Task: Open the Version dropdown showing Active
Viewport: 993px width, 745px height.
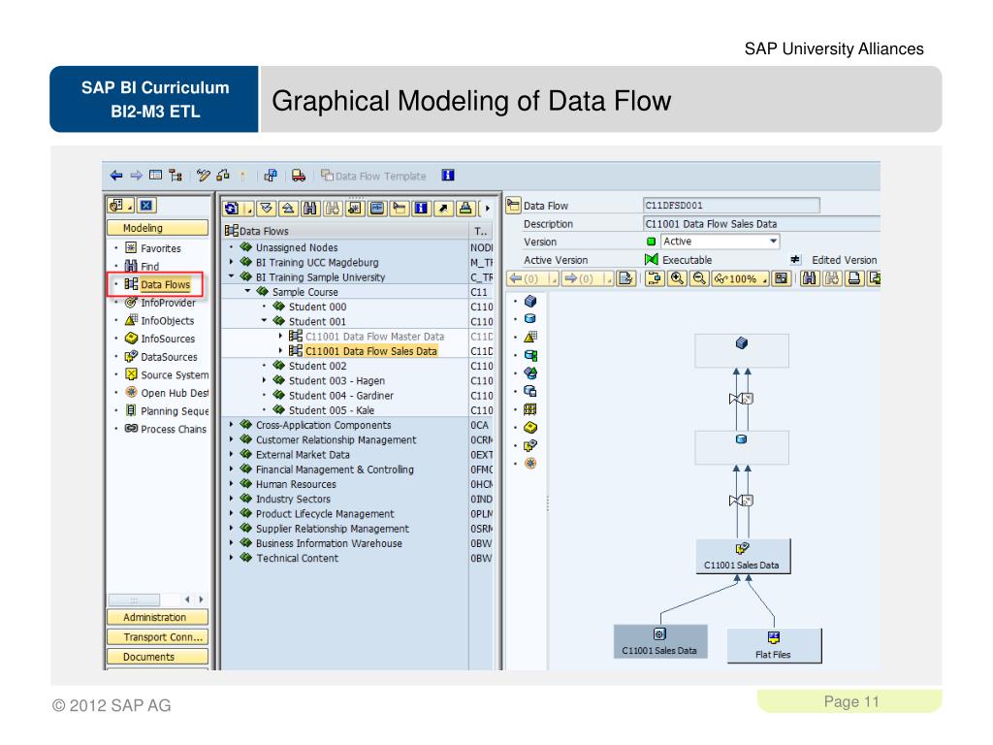Action: tap(773, 242)
